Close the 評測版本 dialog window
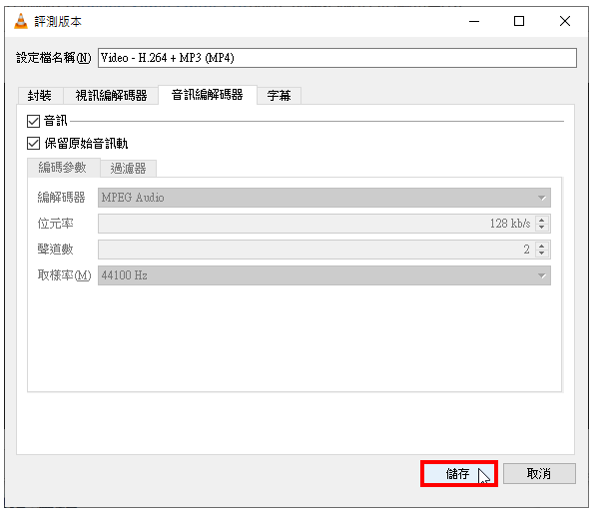This screenshot has width=595, height=513. coord(565,21)
